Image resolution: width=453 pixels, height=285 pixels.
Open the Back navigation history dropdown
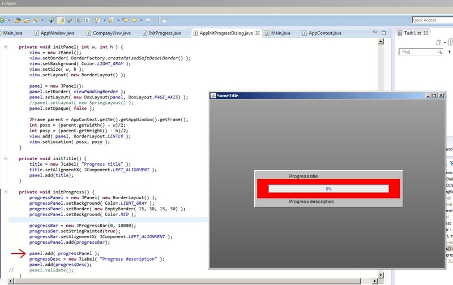tap(141, 20)
